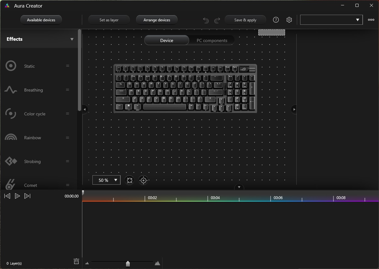This screenshot has width=379, height=269.
Task: Click the large mountain zoom-in timeline icon
Action: click(x=157, y=263)
